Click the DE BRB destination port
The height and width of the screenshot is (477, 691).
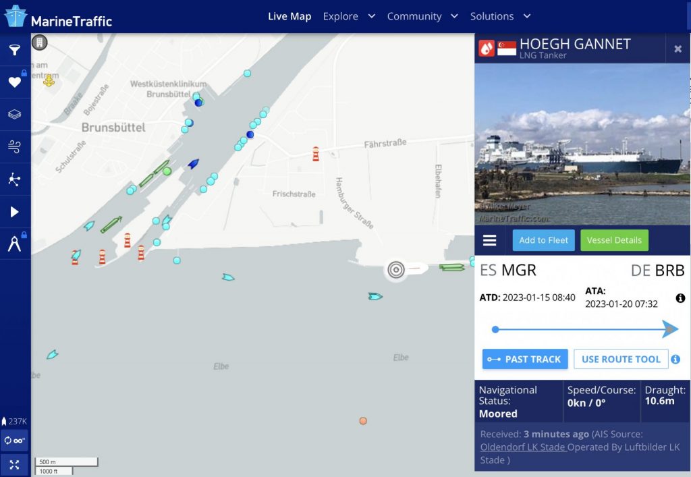click(x=657, y=270)
